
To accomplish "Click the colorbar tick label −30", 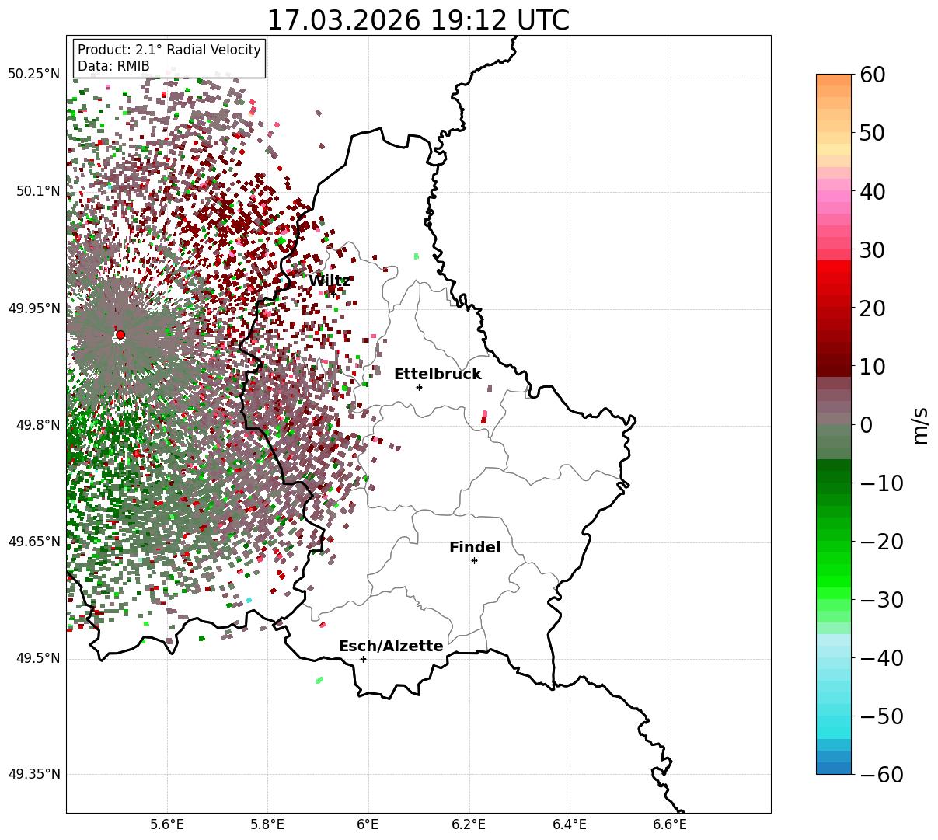I will 882,600.
